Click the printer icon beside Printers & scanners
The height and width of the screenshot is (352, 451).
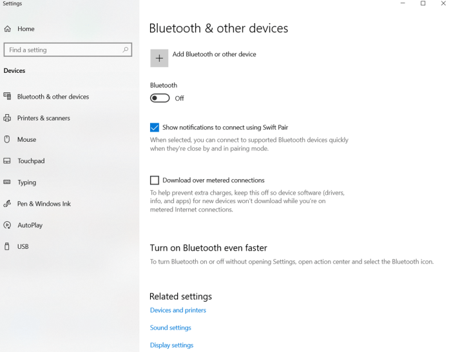point(7,118)
